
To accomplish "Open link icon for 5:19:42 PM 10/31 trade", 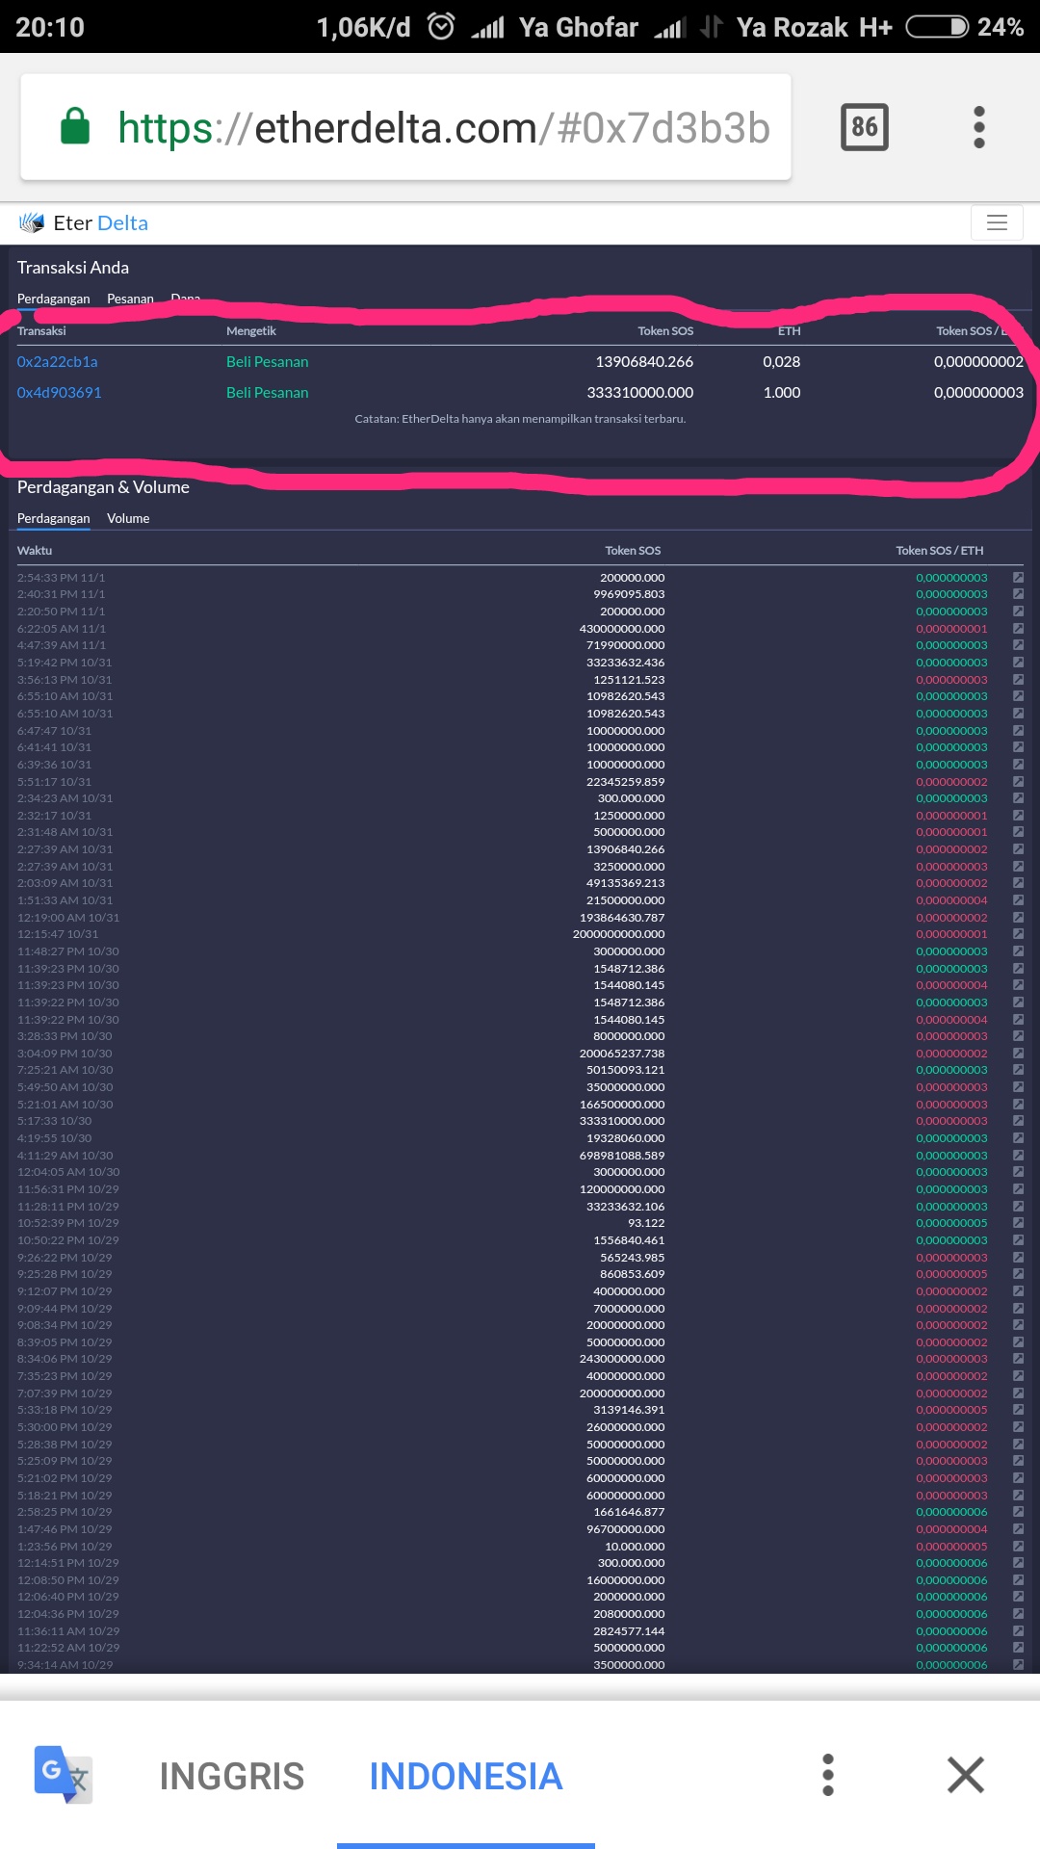I will click(1018, 663).
